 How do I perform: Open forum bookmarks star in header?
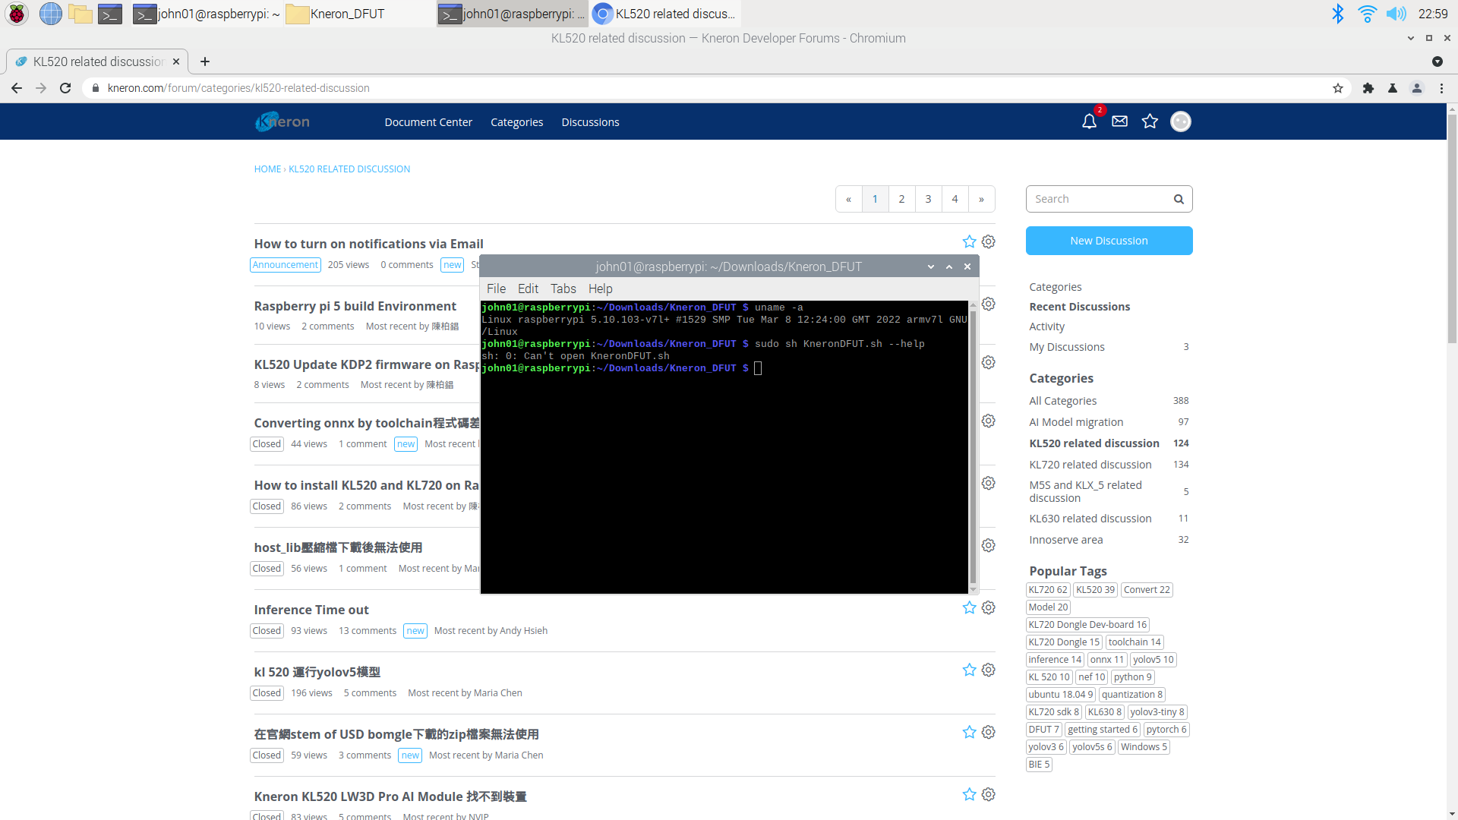[1150, 121]
